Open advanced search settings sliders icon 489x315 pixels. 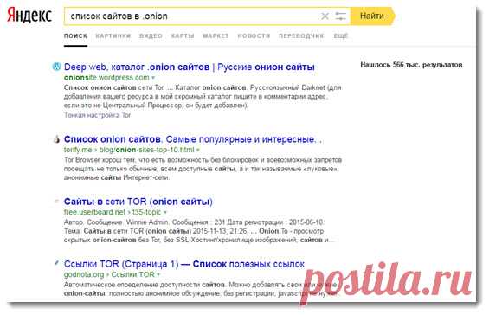(340, 16)
